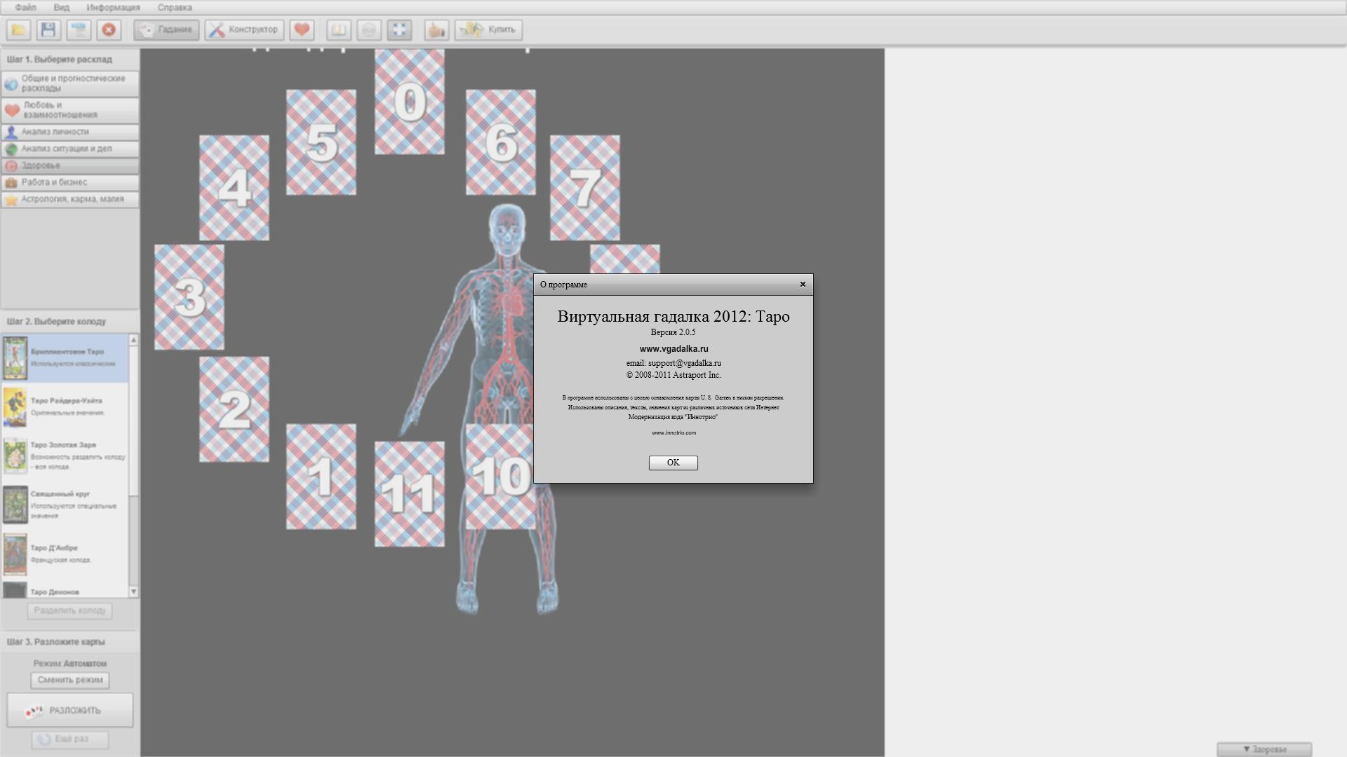Click the support@vgadalka.ru email address

point(684,363)
